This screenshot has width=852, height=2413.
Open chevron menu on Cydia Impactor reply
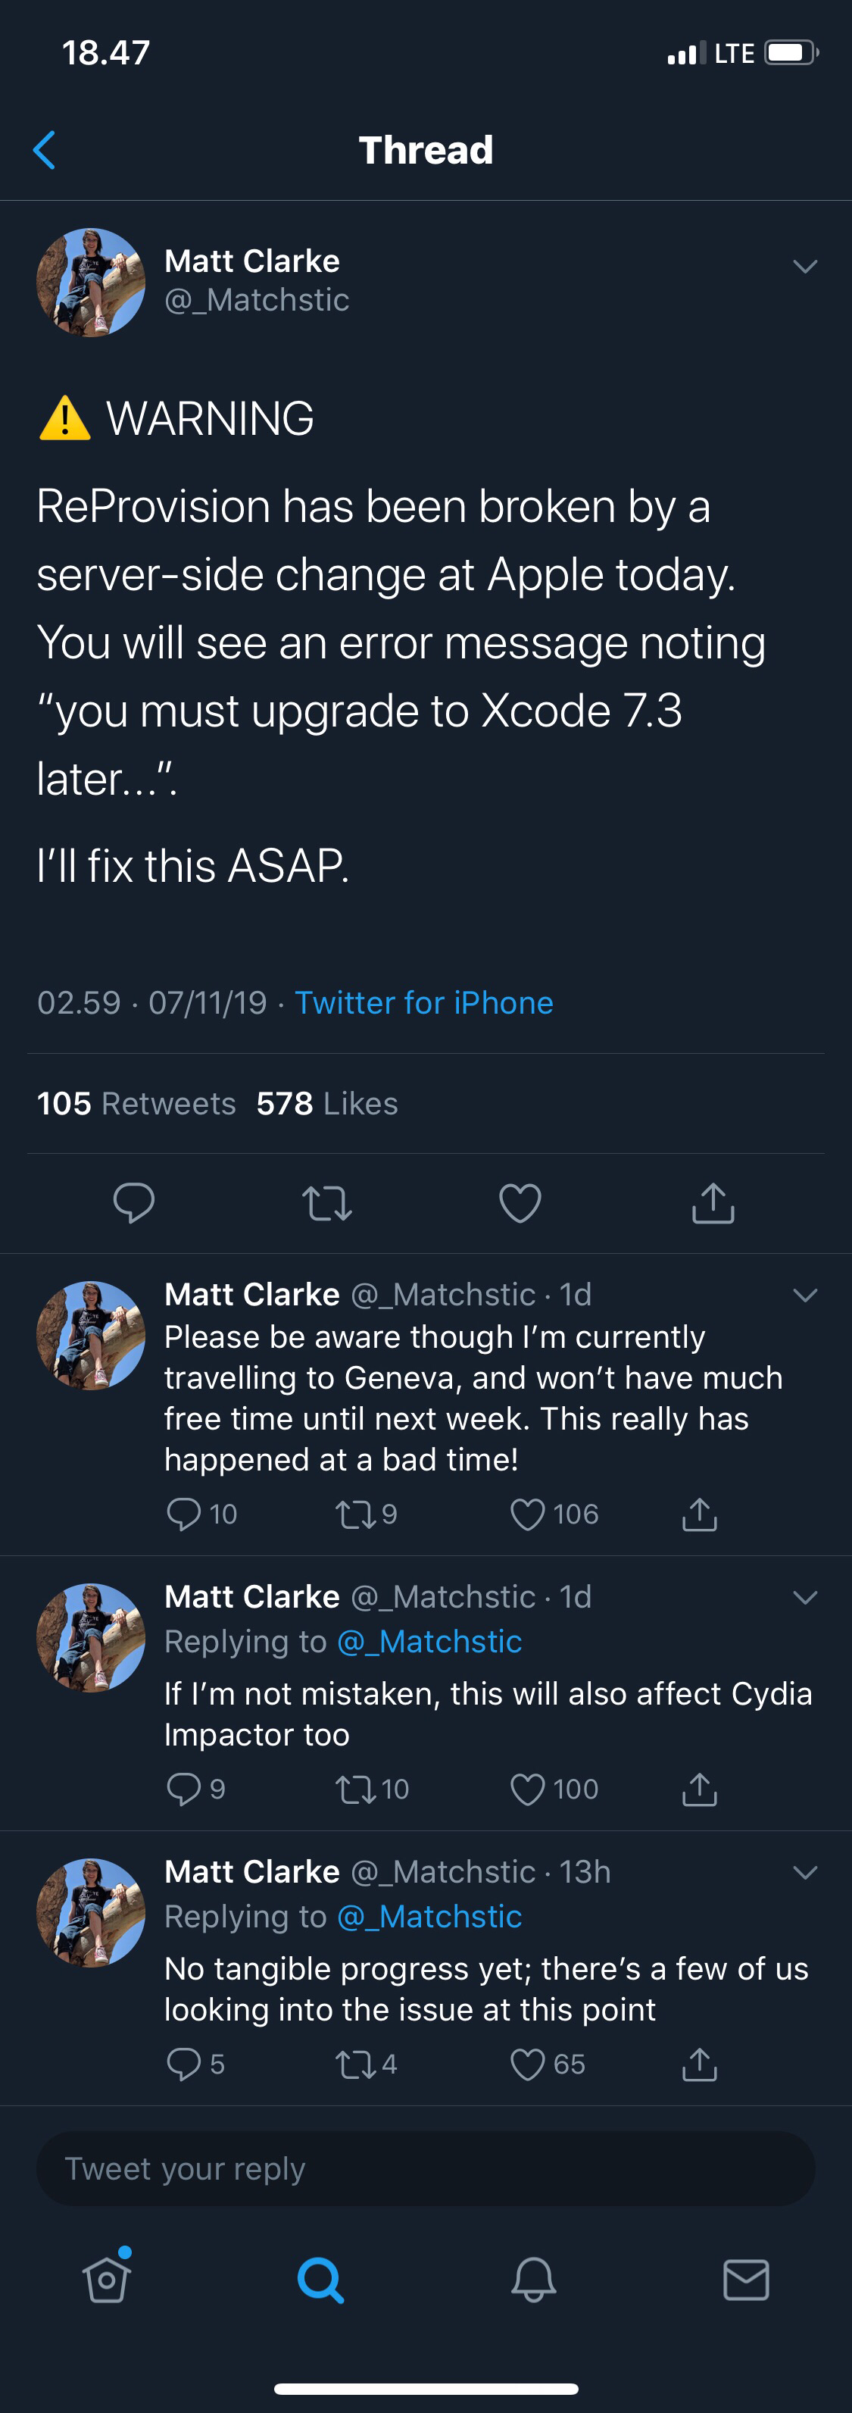tap(805, 1597)
